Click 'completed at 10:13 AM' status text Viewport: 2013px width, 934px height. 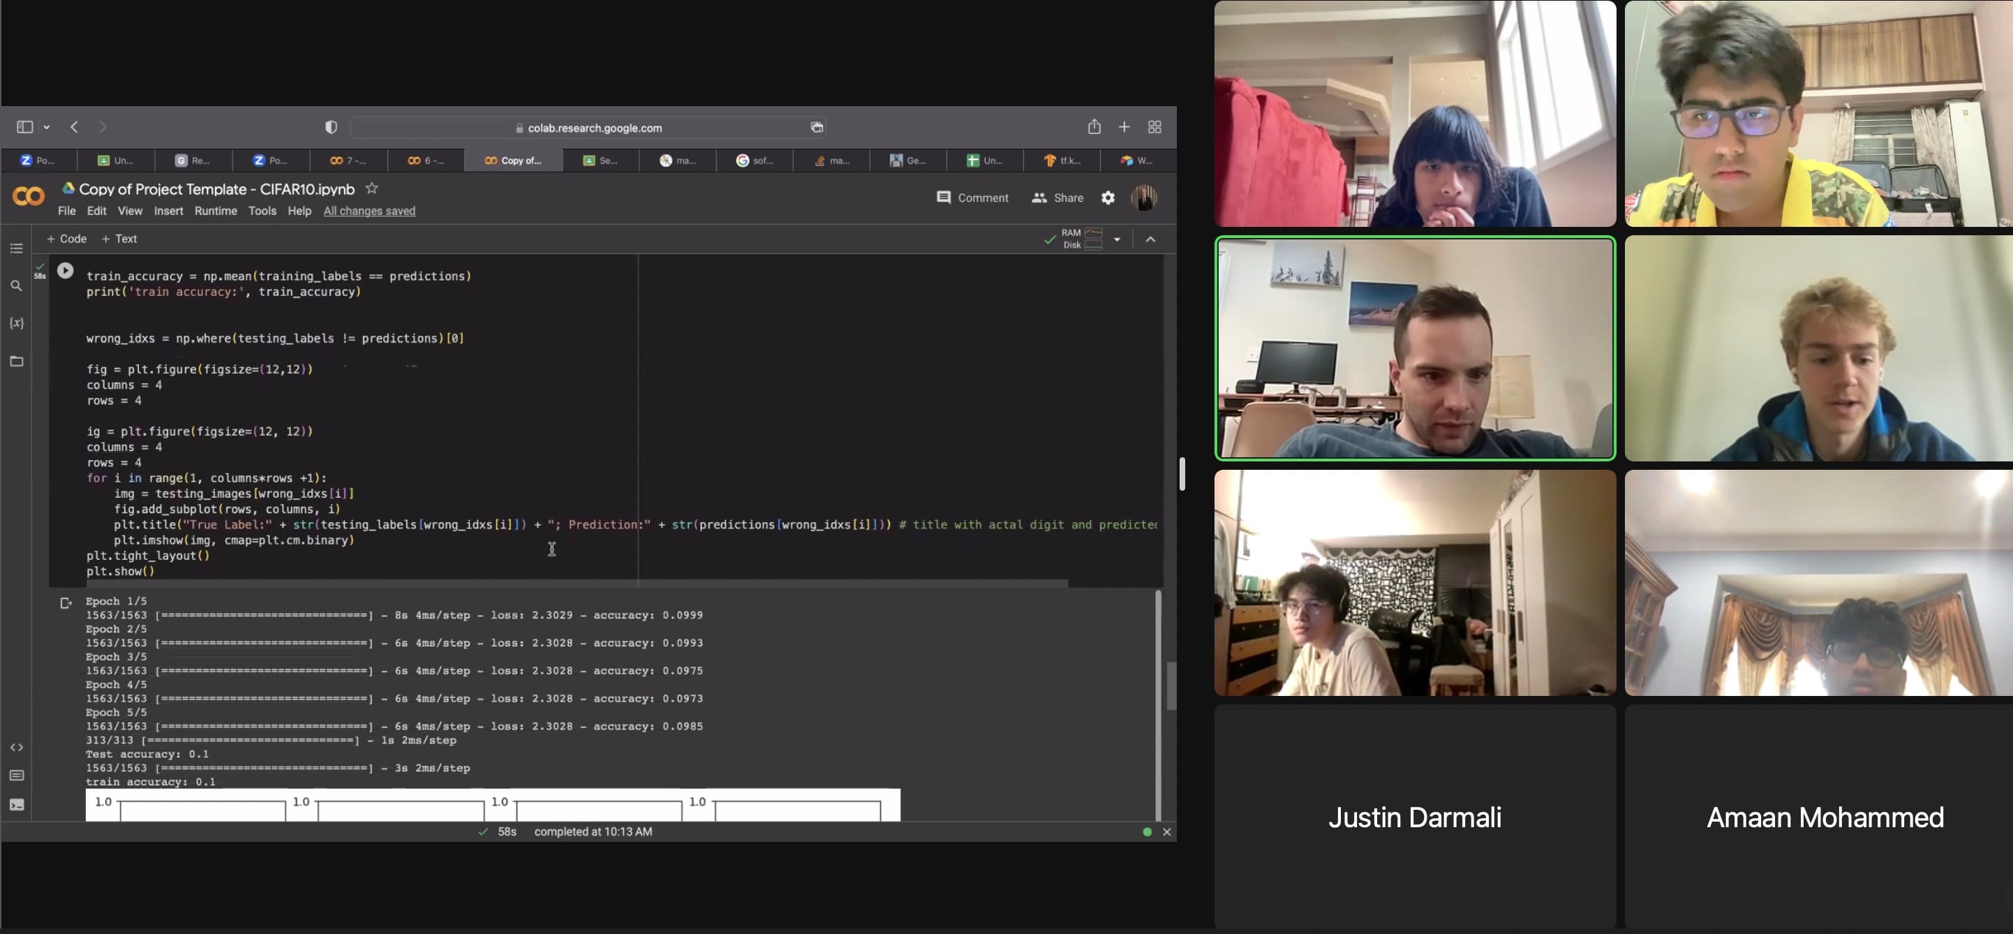coord(593,831)
